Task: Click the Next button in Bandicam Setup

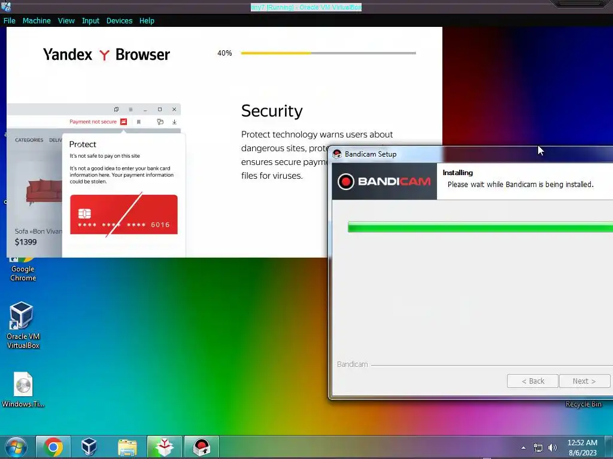Action: click(x=584, y=381)
